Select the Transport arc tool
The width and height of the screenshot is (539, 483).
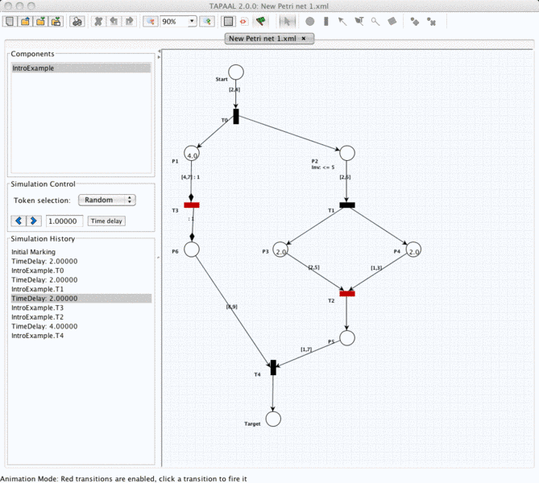(x=359, y=21)
